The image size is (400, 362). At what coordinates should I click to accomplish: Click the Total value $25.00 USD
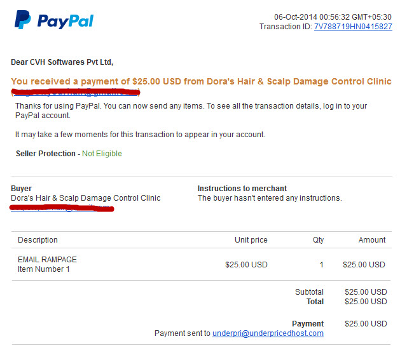366,302
